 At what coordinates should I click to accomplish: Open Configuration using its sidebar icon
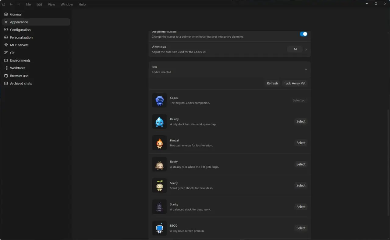(x=6, y=30)
